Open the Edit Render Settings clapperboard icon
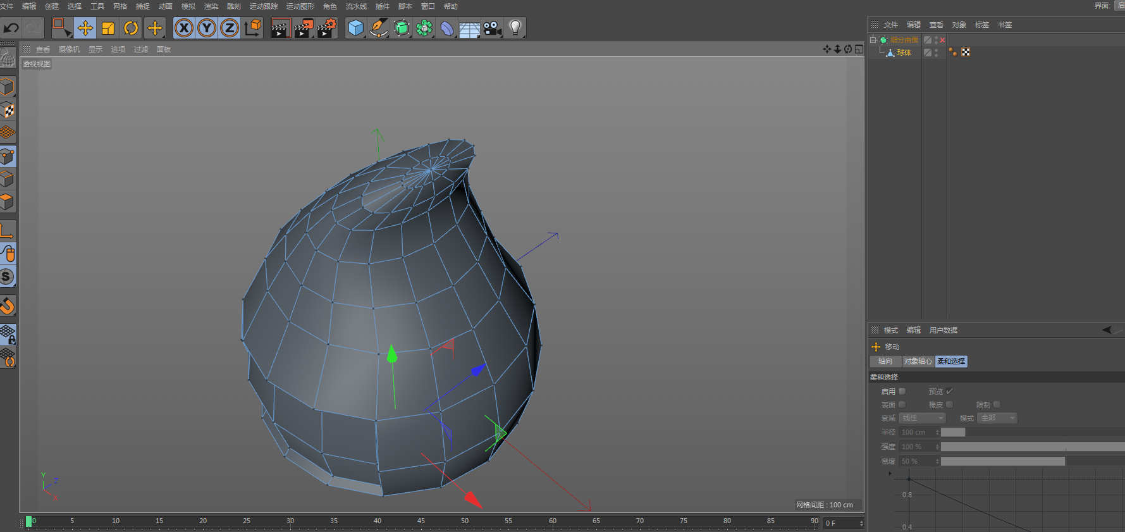Screen dimensions: 1125x532 [x=326, y=28]
